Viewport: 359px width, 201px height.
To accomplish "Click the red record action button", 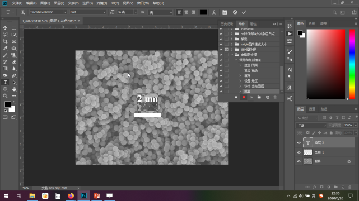I will 244,97.
